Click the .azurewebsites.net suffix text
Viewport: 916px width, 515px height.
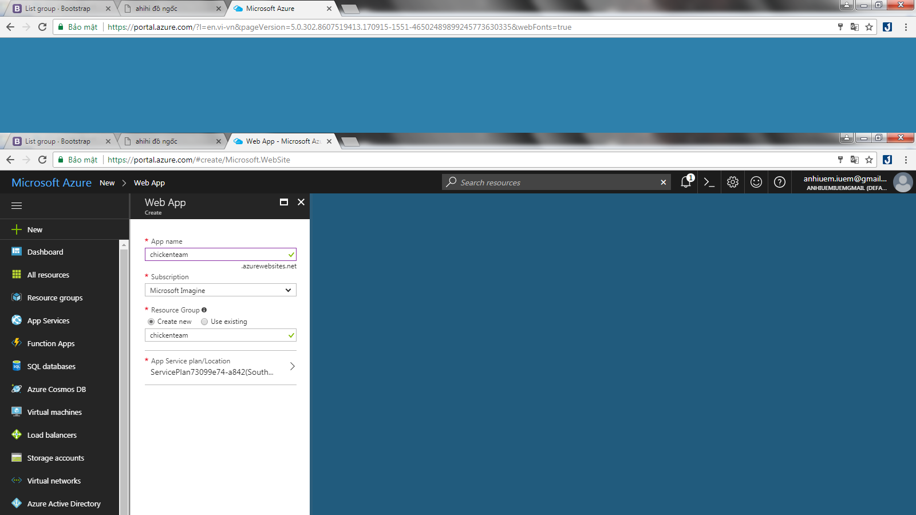coord(269,266)
